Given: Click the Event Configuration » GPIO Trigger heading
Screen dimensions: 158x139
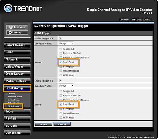Looking at the screenshot, I should click(61, 26).
